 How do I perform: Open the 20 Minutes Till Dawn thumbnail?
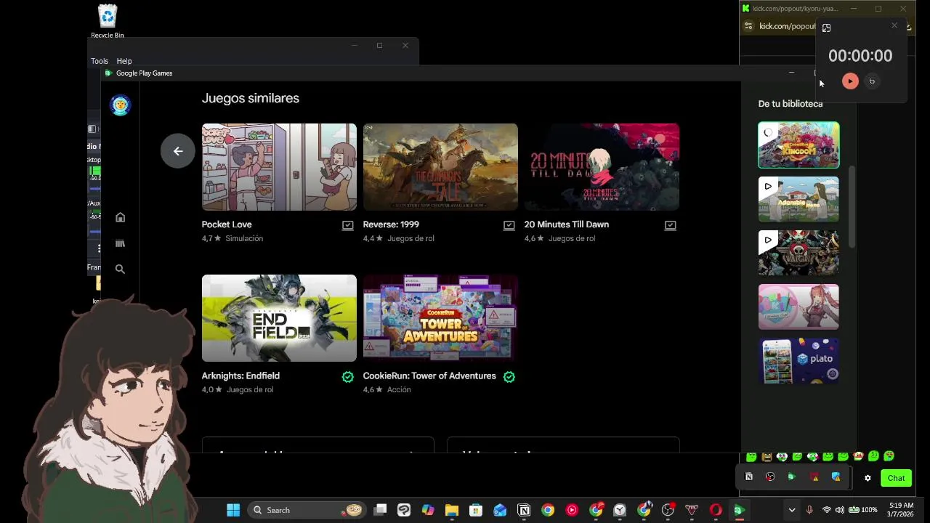(x=602, y=167)
